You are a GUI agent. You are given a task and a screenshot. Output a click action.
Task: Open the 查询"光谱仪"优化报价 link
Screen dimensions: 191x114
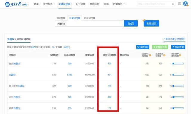point(174,39)
